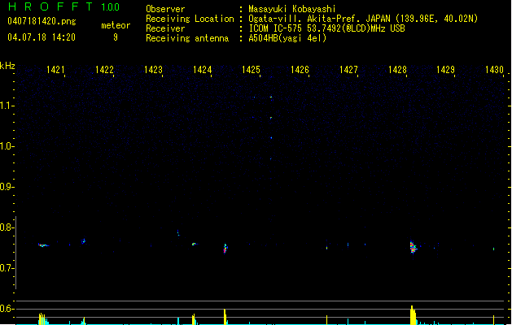Click the 1426 time axis label
Viewport: 512px width, 325px height.
tap(300, 69)
